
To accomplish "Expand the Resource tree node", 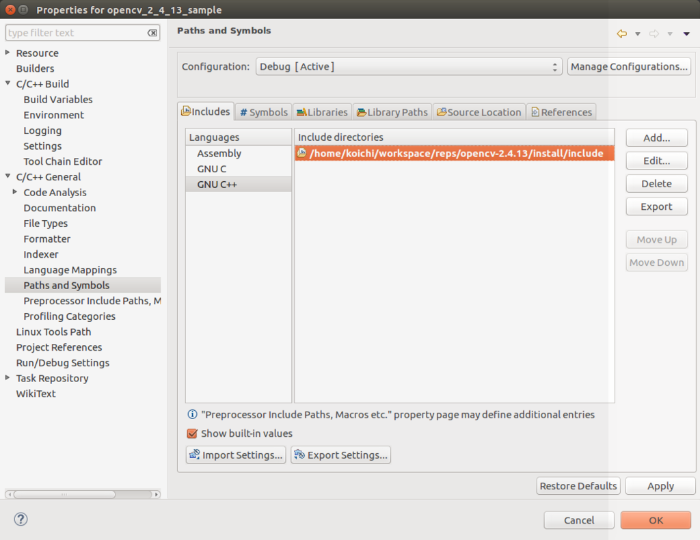I will point(8,52).
